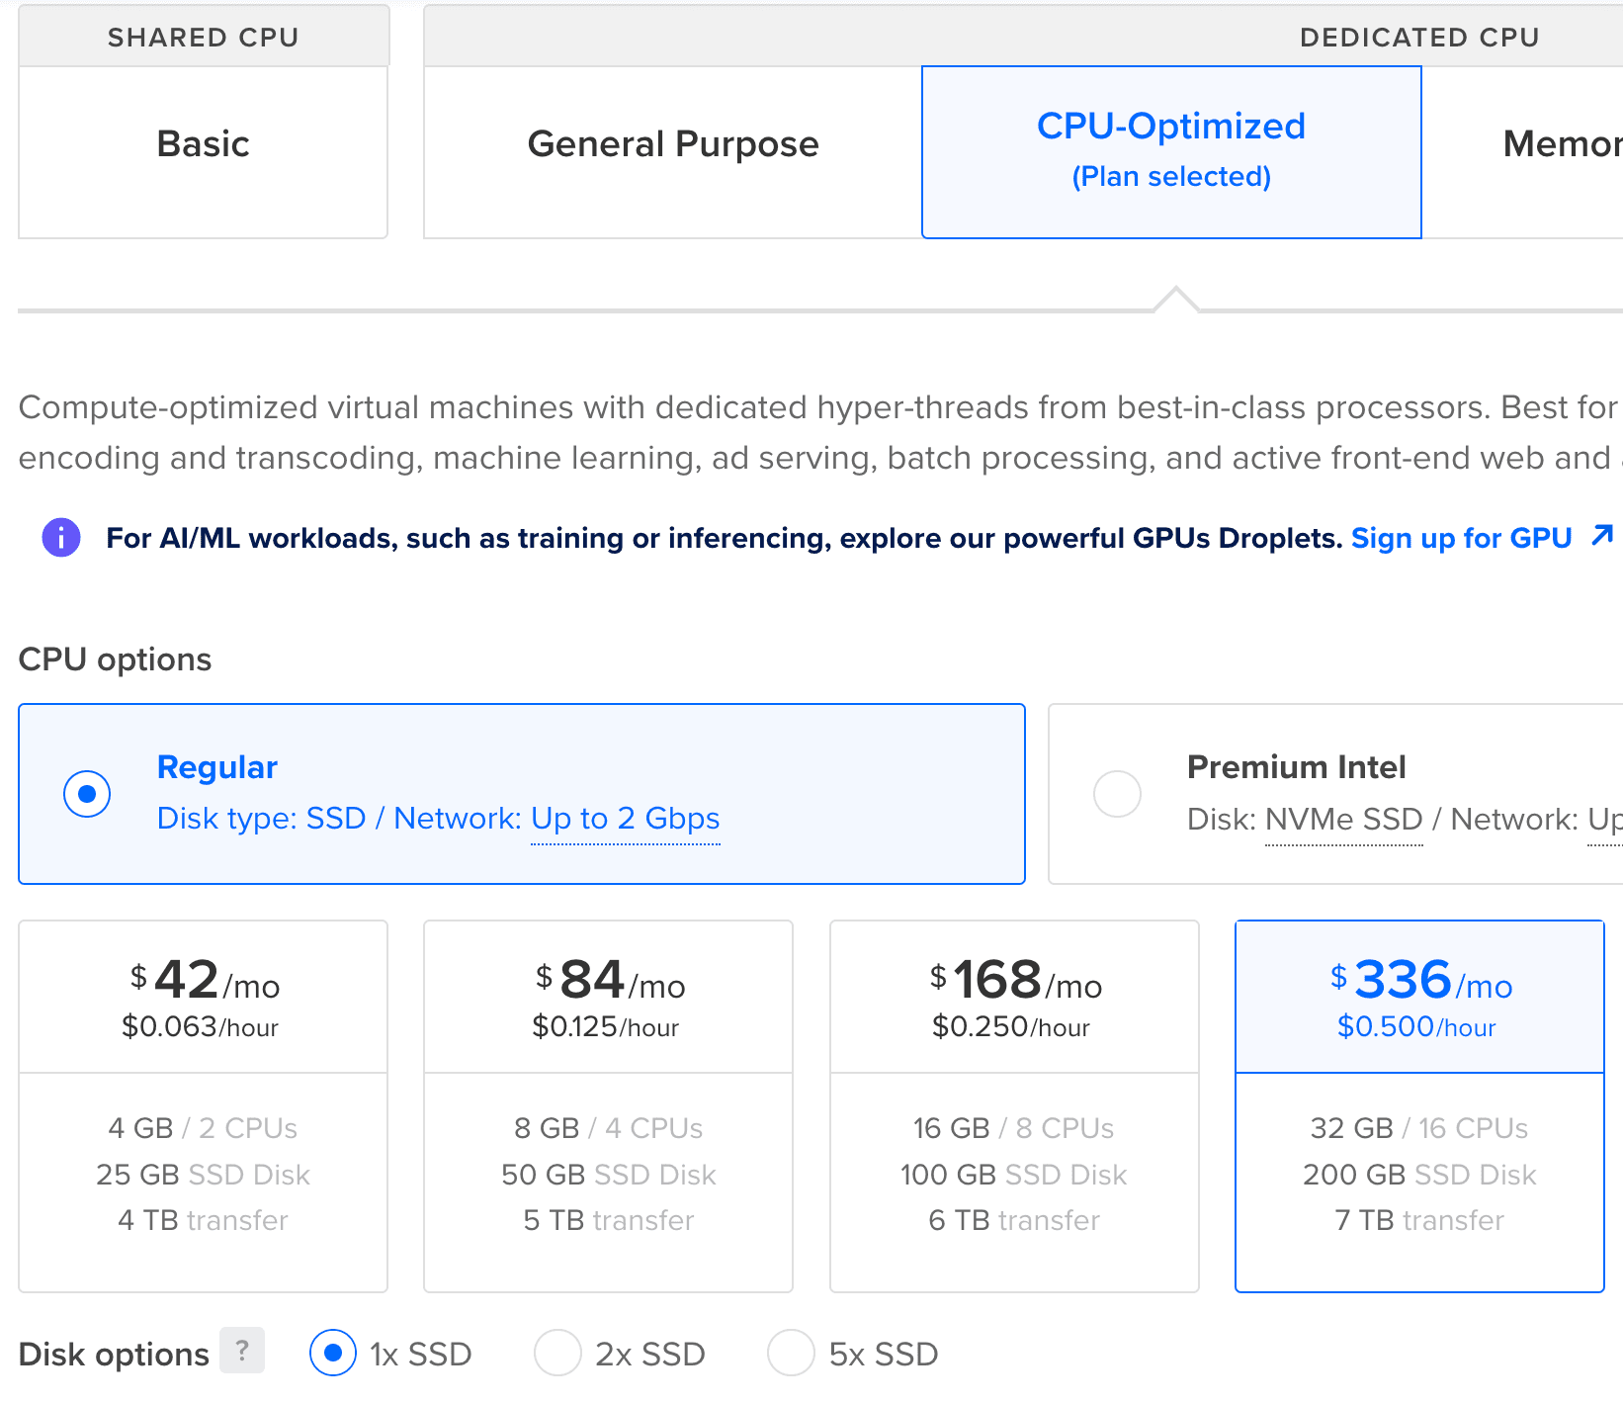Image resolution: width=1623 pixels, height=1404 pixels.
Task: Pick the $84/mo droplet size card
Action: [608, 1105]
